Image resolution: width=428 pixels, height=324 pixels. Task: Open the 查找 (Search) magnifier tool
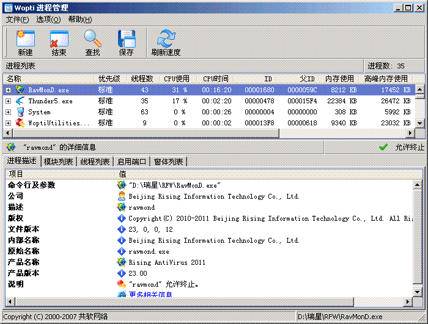[92, 39]
